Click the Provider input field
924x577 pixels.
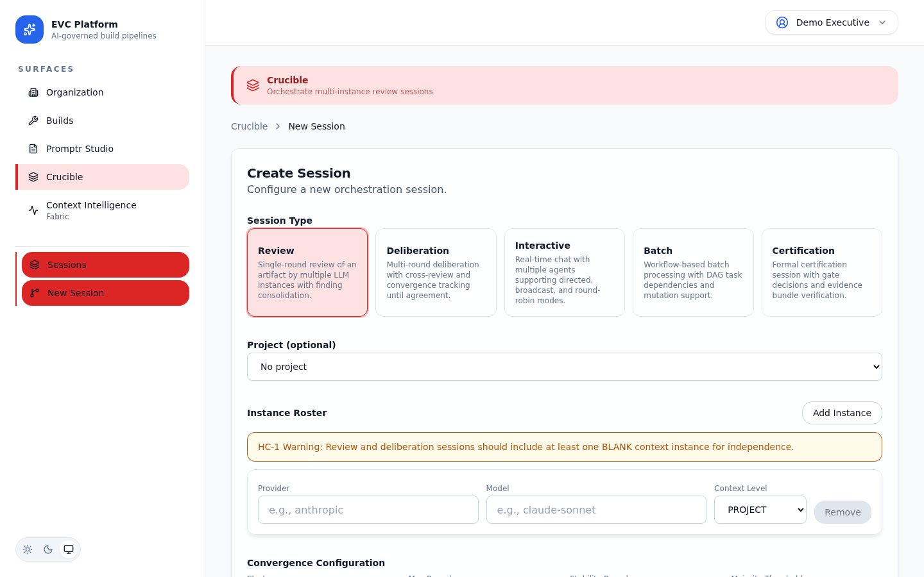pos(368,510)
